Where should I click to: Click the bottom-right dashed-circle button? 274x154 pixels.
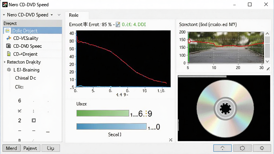242,148
